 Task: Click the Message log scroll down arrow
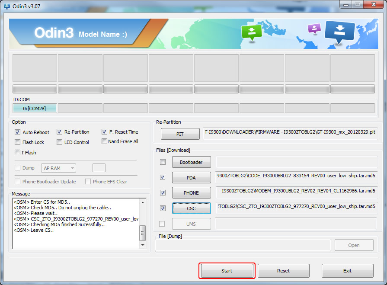click(x=143, y=245)
